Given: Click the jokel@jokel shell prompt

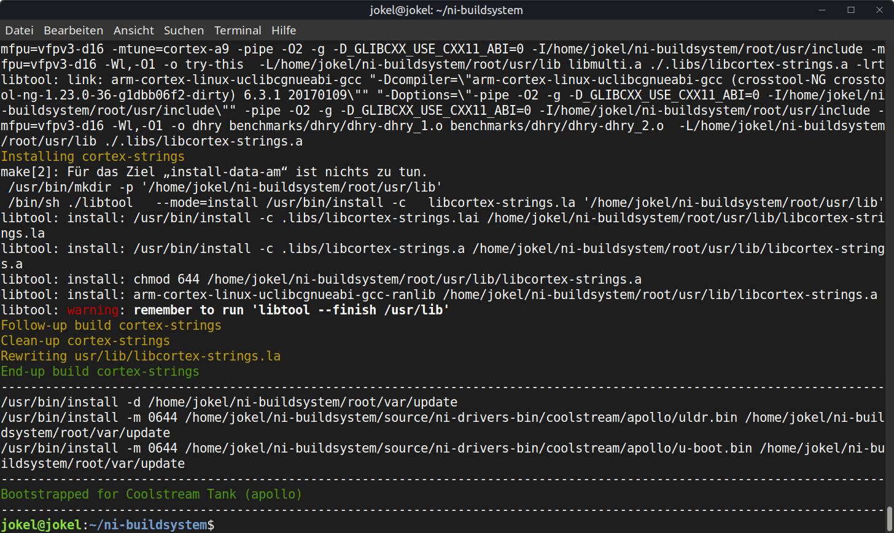Looking at the screenshot, I should [41, 525].
